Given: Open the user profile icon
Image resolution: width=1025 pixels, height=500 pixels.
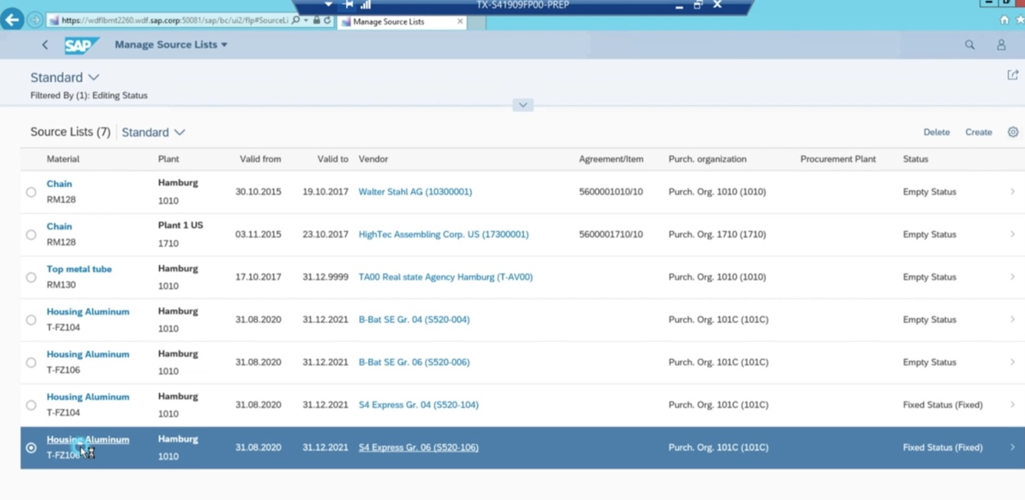Looking at the screenshot, I should pos(1001,45).
